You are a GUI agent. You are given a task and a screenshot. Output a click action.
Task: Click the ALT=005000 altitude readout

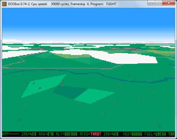point(67,134)
